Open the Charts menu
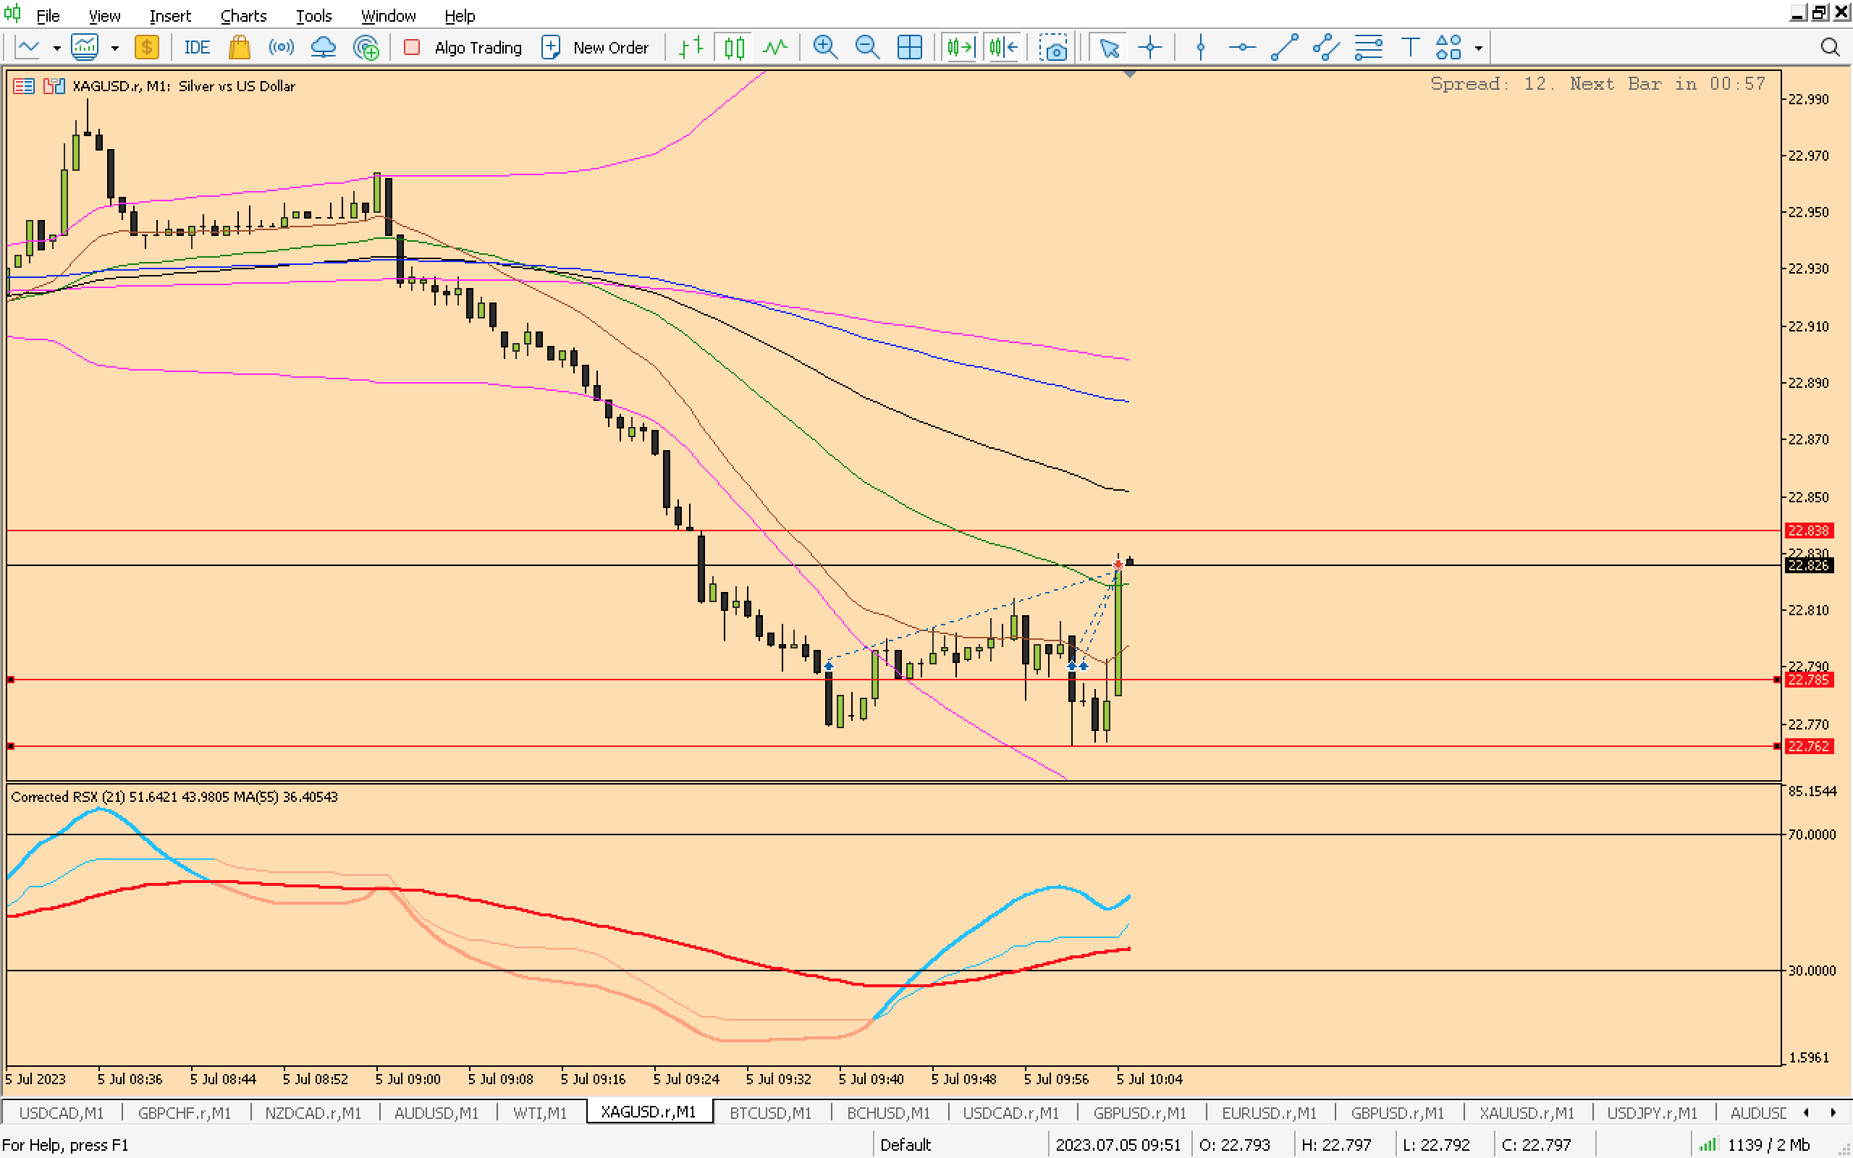This screenshot has height=1158, width=1853. point(242,15)
